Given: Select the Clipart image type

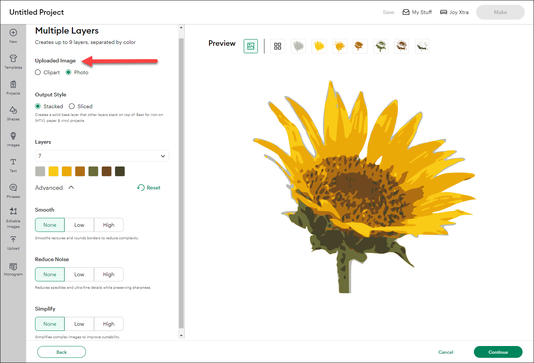Looking at the screenshot, I should point(38,72).
